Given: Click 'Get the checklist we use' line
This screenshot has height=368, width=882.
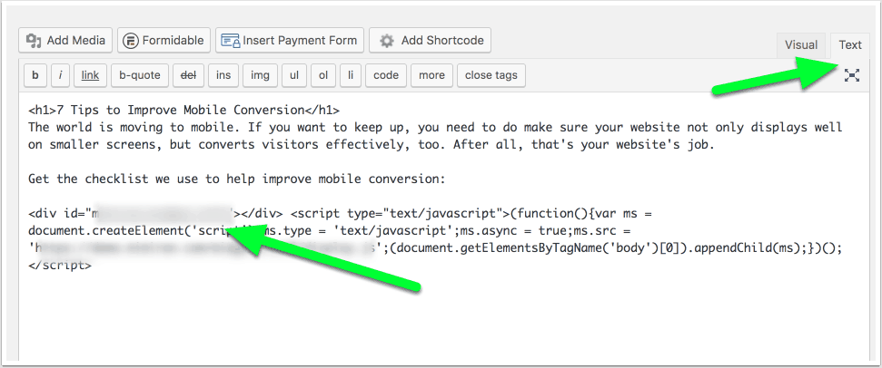Looking at the screenshot, I should (237, 179).
